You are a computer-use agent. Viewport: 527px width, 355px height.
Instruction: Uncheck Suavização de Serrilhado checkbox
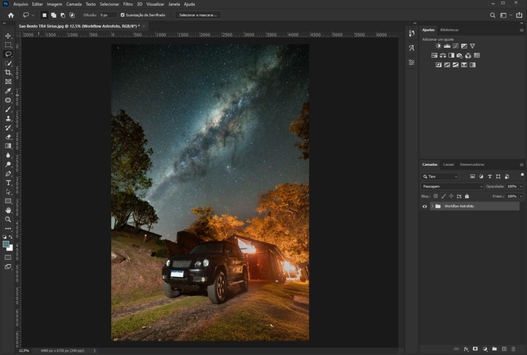[x=122, y=15]
